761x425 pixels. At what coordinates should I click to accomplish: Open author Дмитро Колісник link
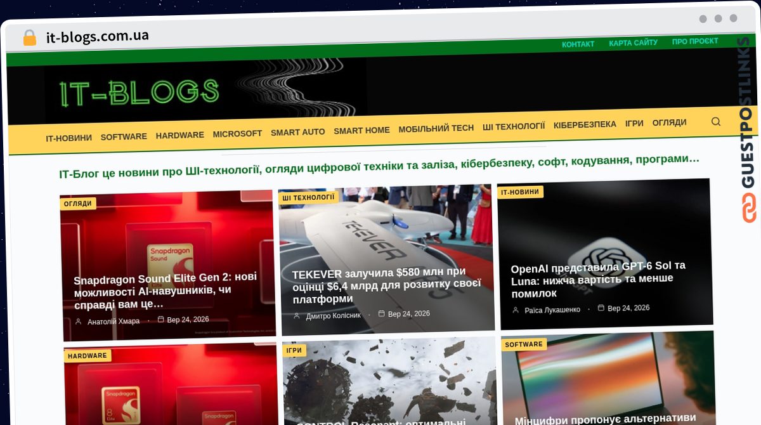pos(333,315)
